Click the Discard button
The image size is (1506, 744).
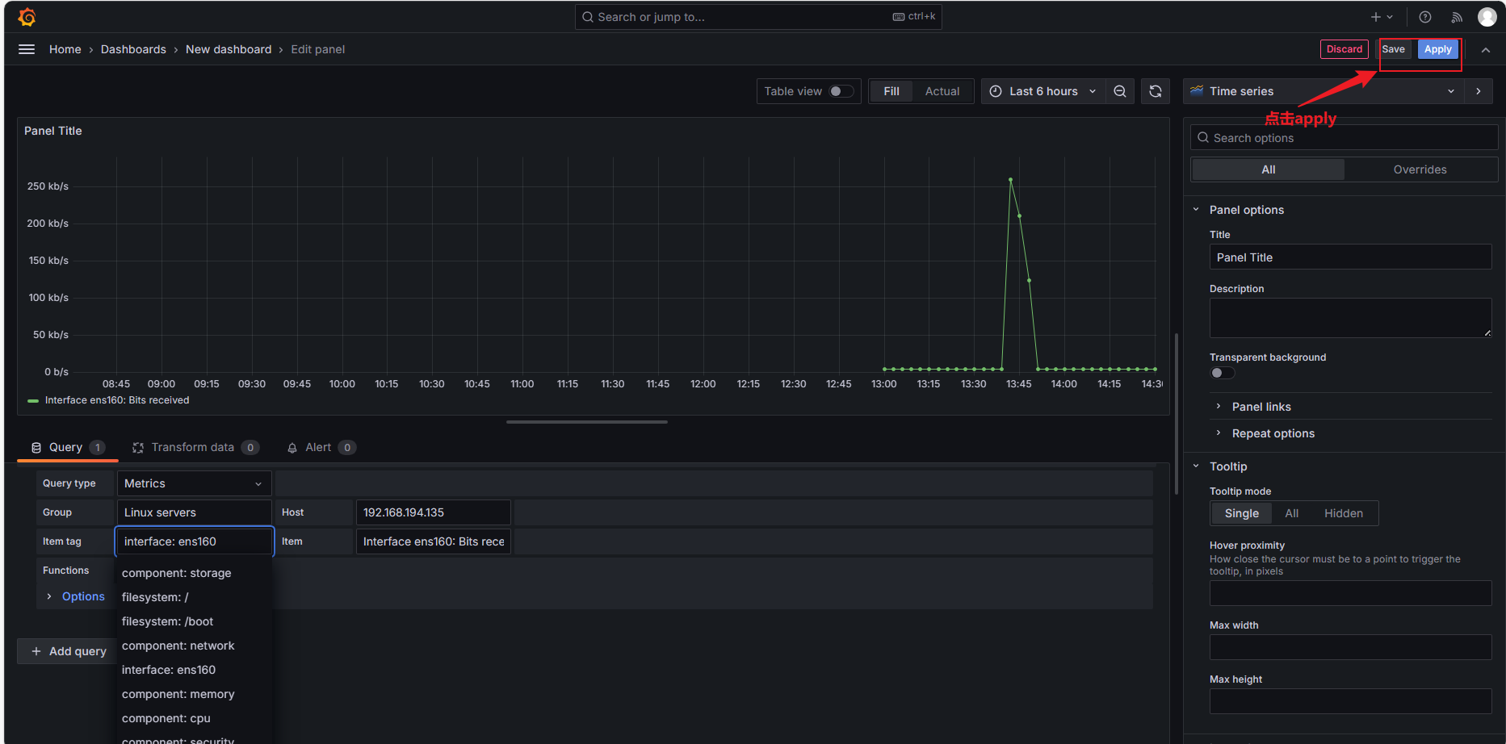coord(1344,49)
